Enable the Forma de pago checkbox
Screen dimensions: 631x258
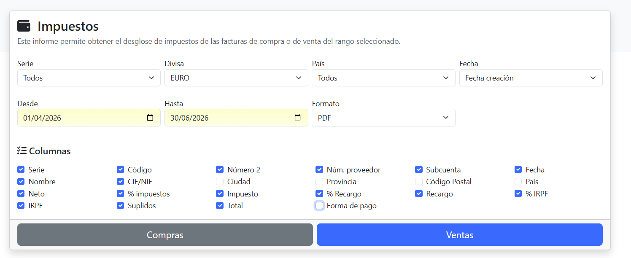click(319, 206)
